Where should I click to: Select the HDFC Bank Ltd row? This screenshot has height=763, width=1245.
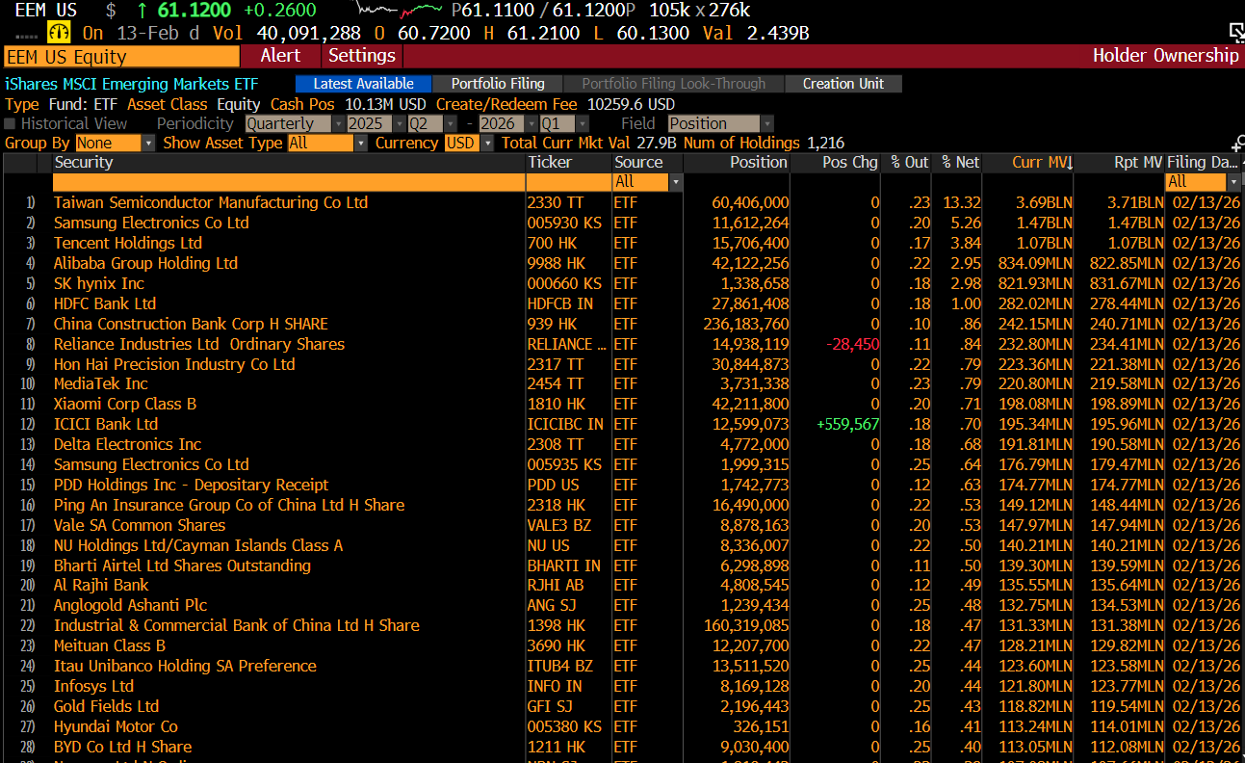click(622, 303)
